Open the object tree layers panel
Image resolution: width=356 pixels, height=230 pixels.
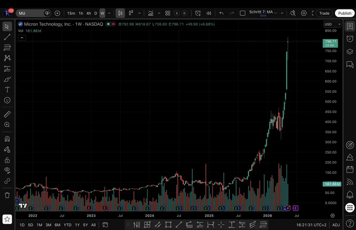point(350,52)
